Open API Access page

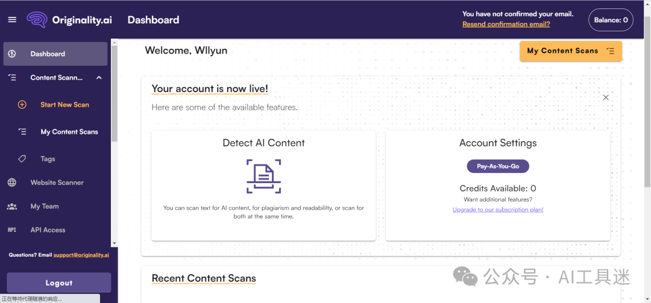[x=48, y=230]
